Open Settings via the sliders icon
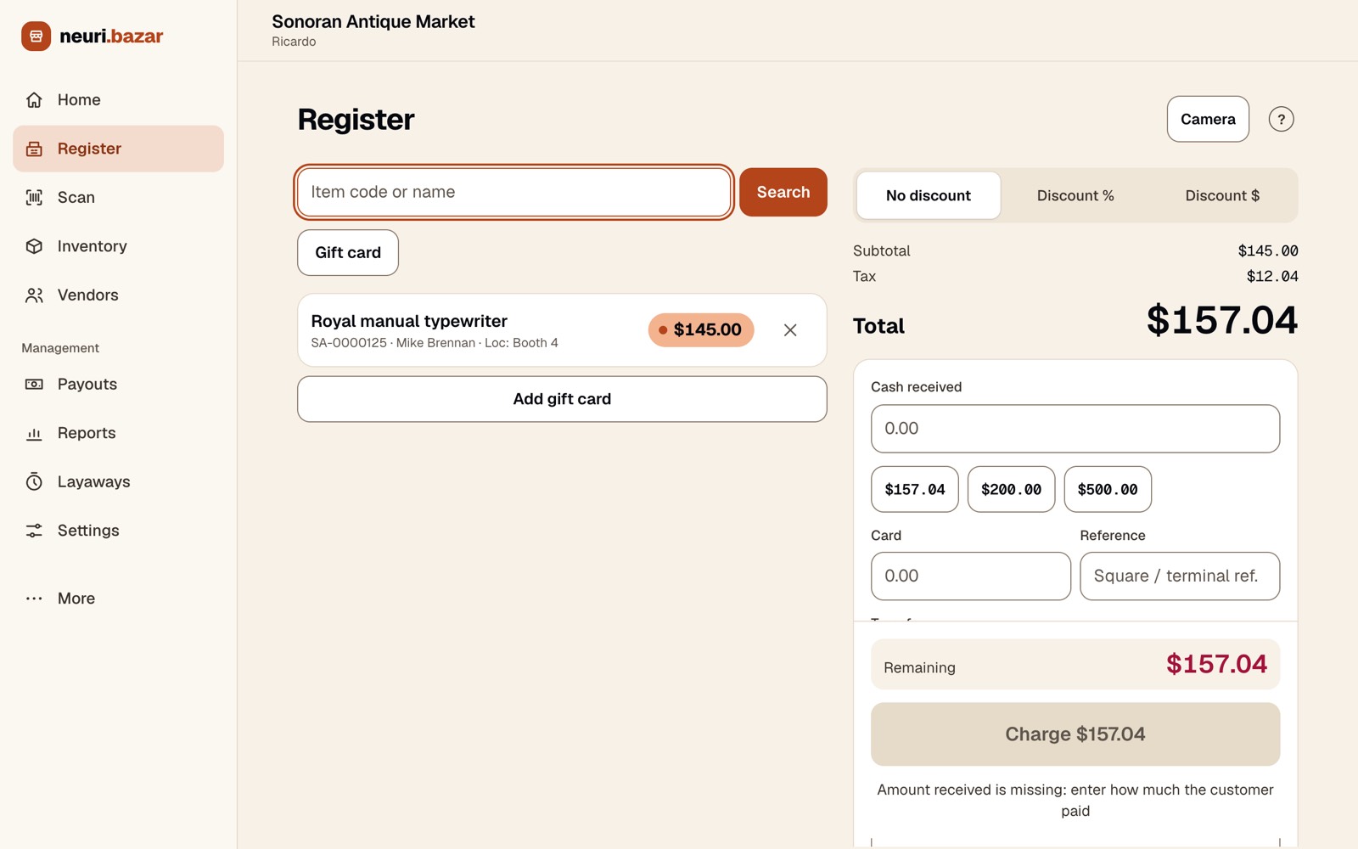The image size is (1358, 849). [34, 531]
